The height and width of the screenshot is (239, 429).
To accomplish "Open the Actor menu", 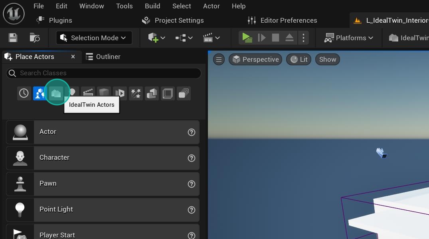I will (x=211, y=6).
